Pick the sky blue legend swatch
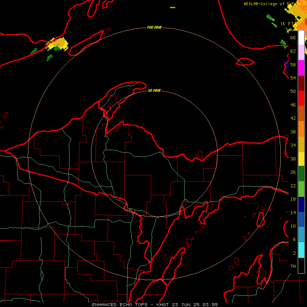Viewport: 307px width, 307px height. (301, 235)
